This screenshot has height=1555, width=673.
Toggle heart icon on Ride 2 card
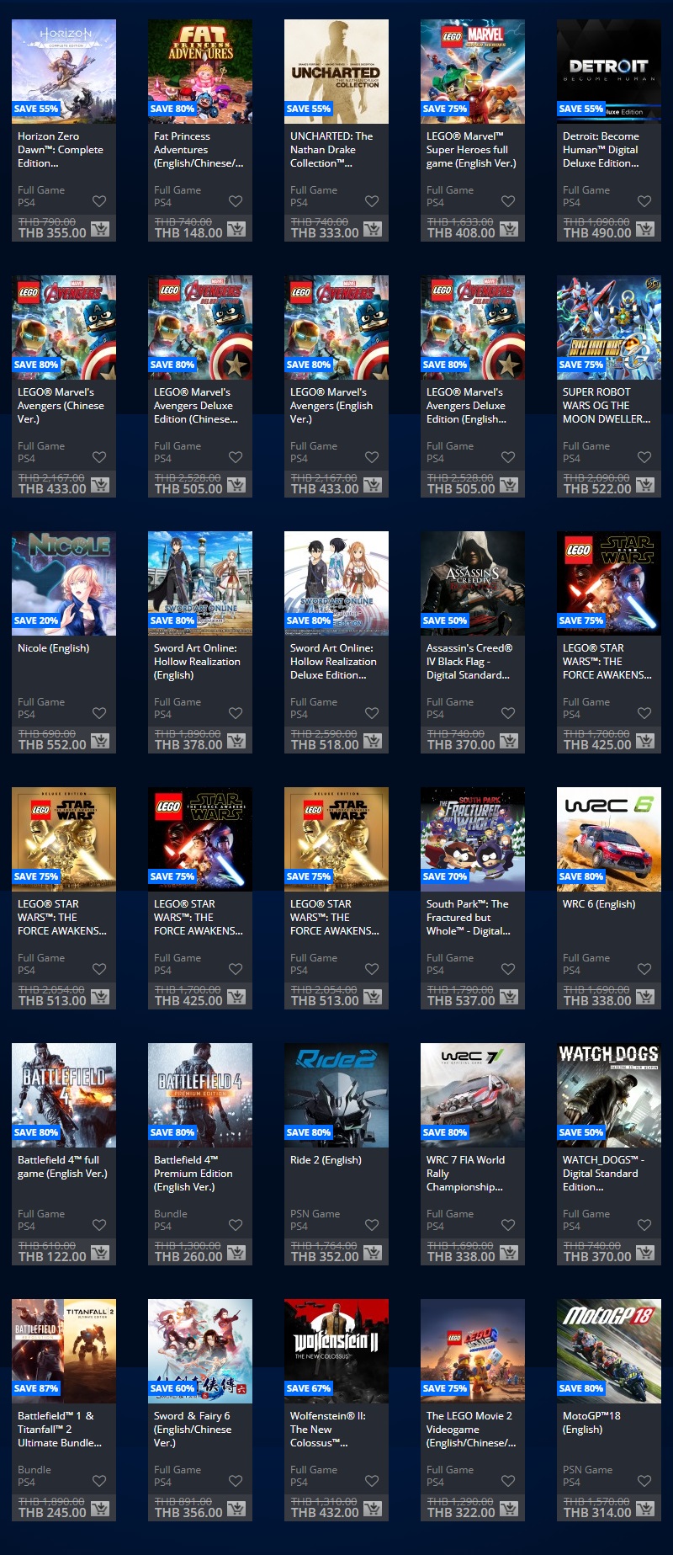click(372, 1225)
